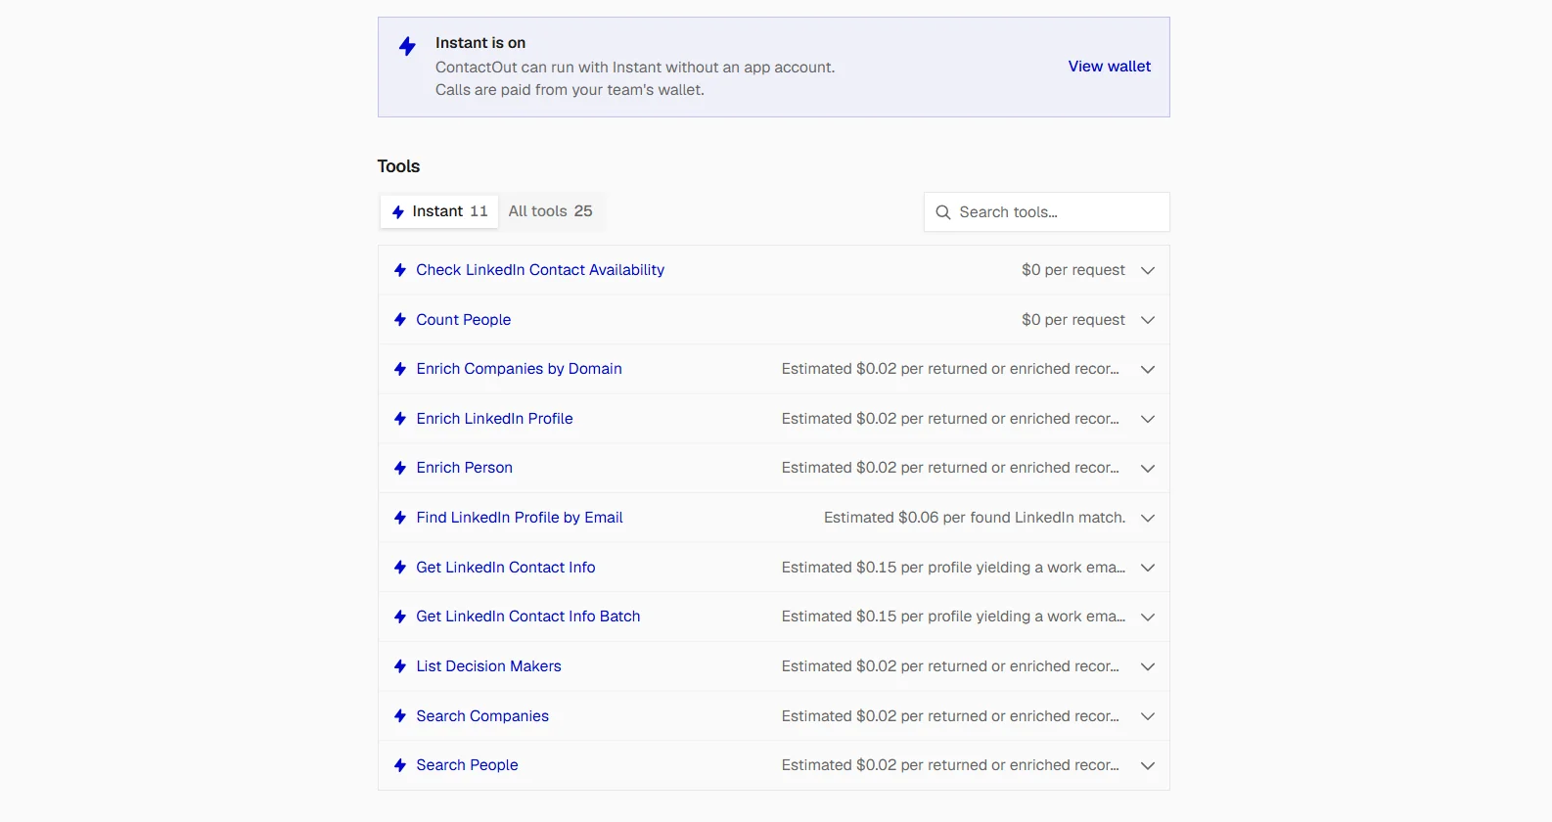
Task: Click inside the Search tools field
Action: pos(1047,212)
